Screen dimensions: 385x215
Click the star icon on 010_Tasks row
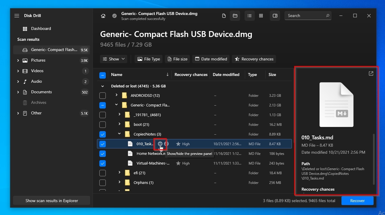[178, 144]
